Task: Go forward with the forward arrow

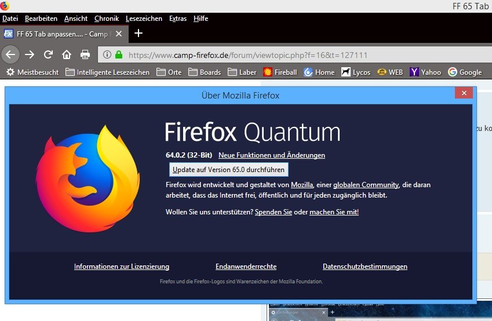Action: click(x=30, y=55)
